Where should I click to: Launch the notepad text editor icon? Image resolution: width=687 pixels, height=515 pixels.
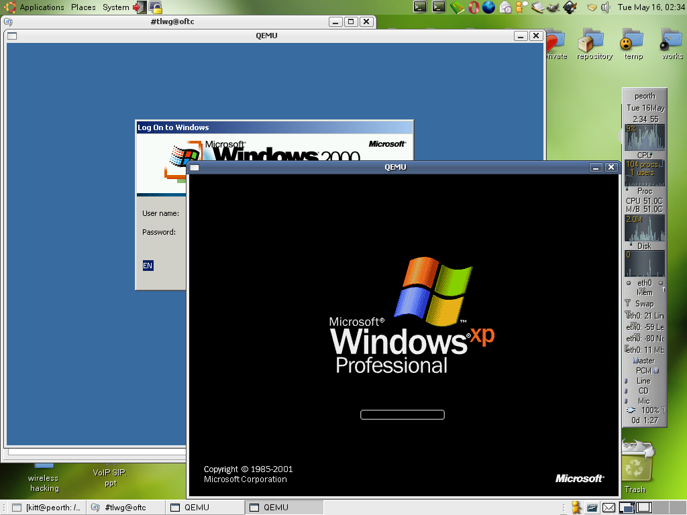pyautogui.click(x=537, y=7)
